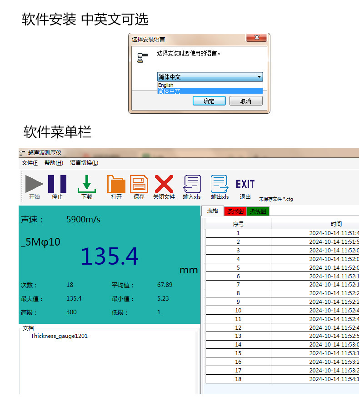Select table row with 序号 10

(282, 311)
